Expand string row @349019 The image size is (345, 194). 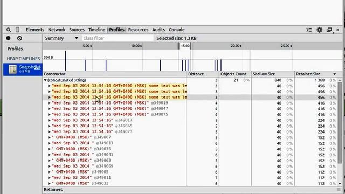[x=49, y=103]
